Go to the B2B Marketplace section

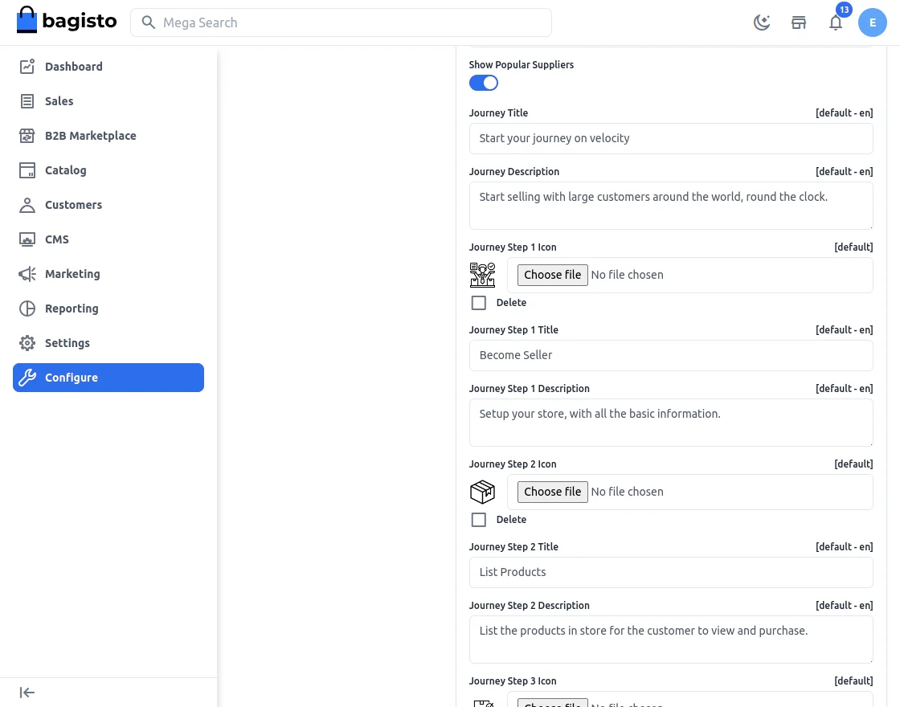[x=90, y=136]
